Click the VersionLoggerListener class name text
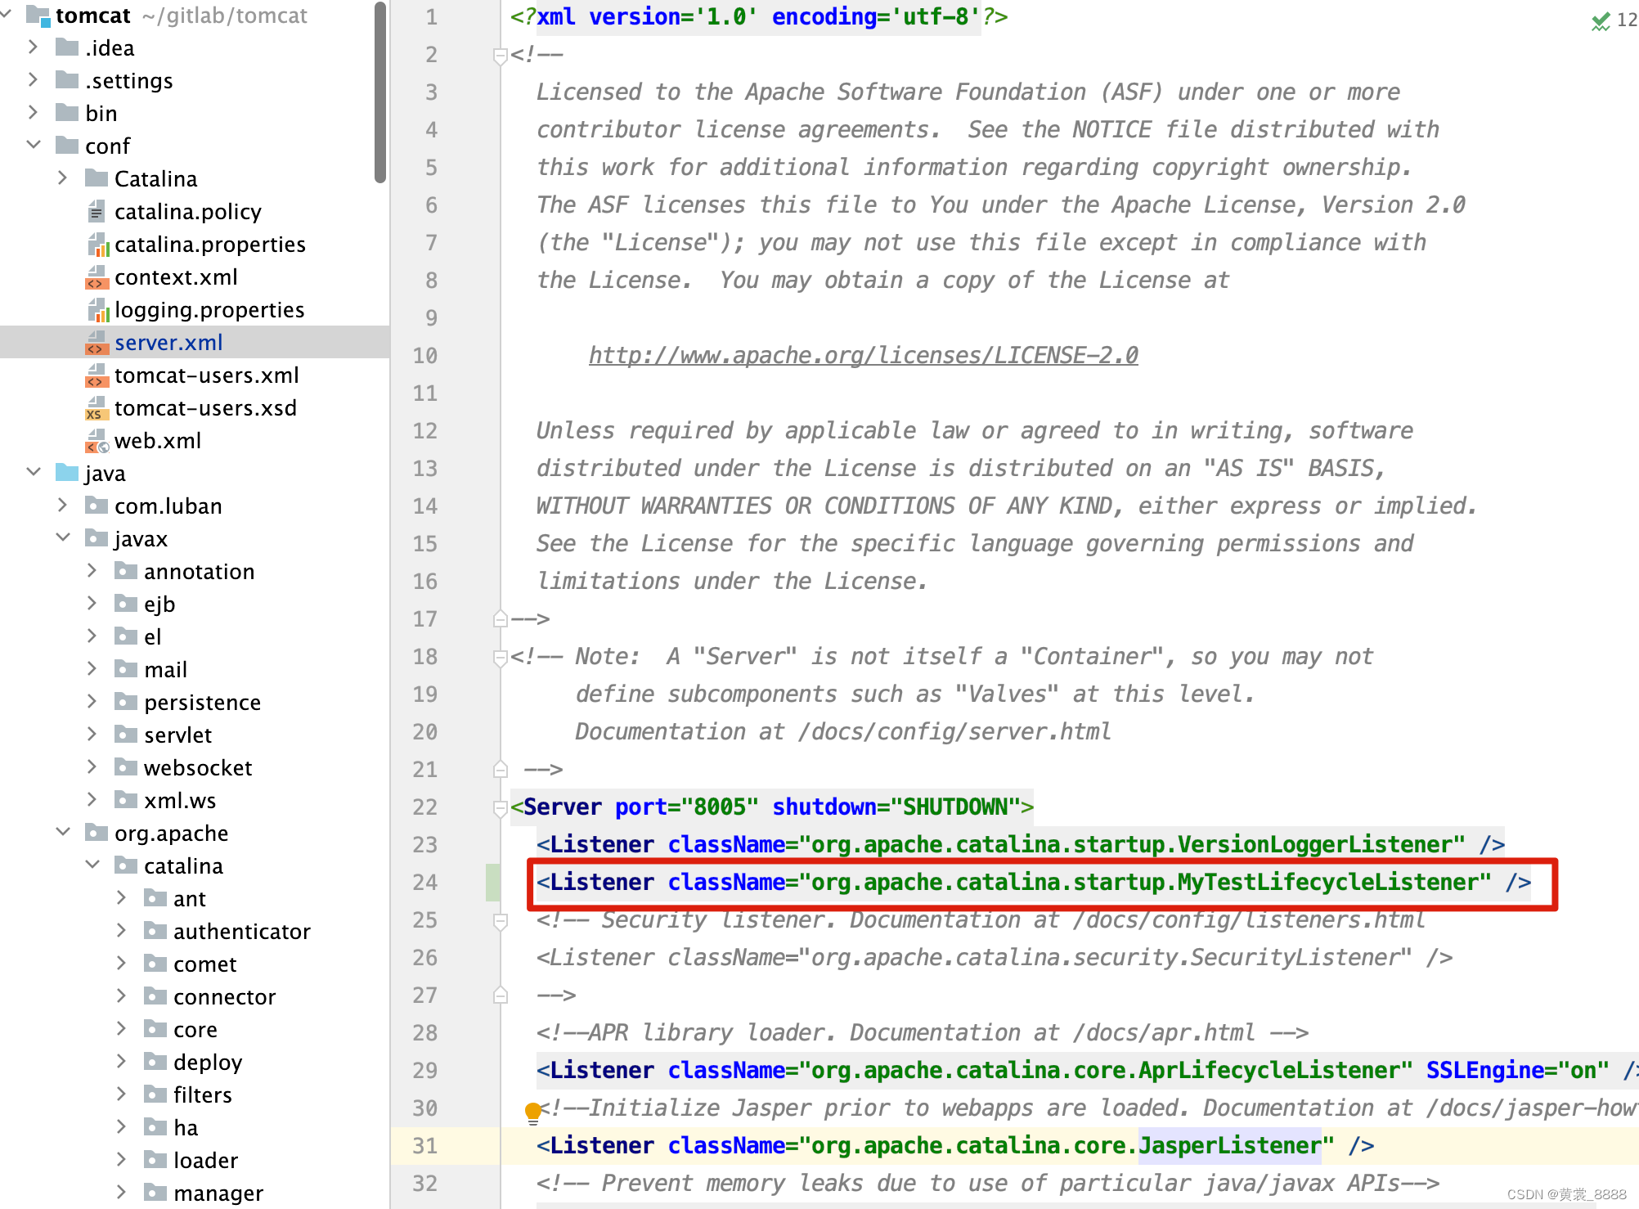Image resolution: width=1639 pixels, height=1209 pixels. (x=1314, y=845)
